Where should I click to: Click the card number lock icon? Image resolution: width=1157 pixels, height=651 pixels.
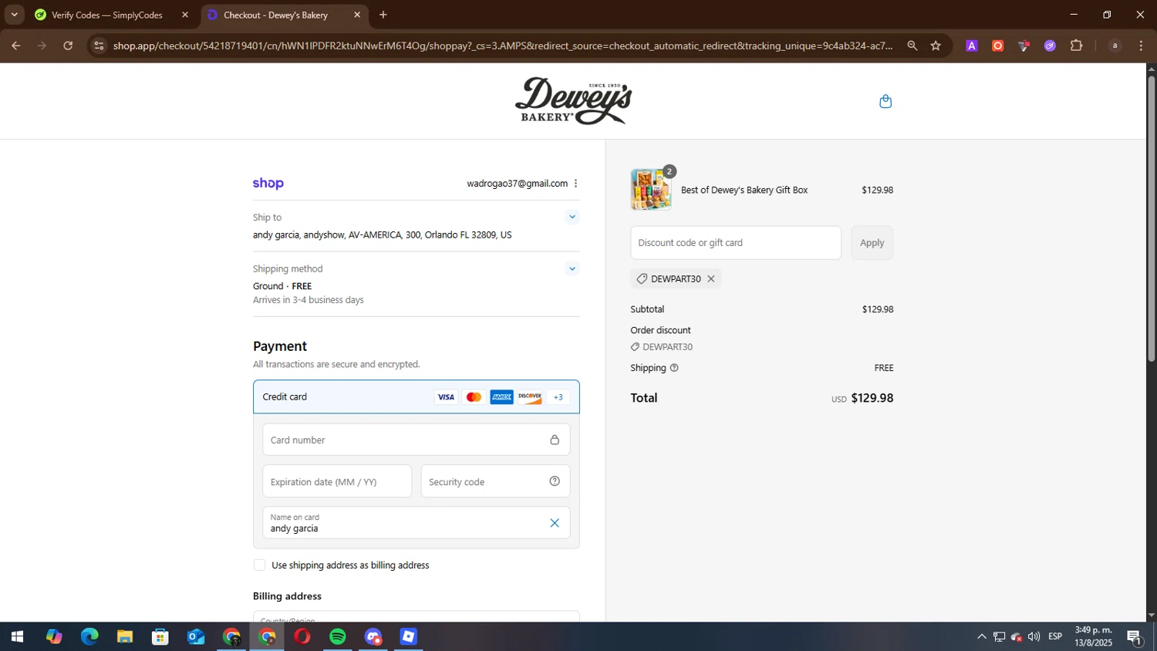pyautogui.click(x=555, y=440)
